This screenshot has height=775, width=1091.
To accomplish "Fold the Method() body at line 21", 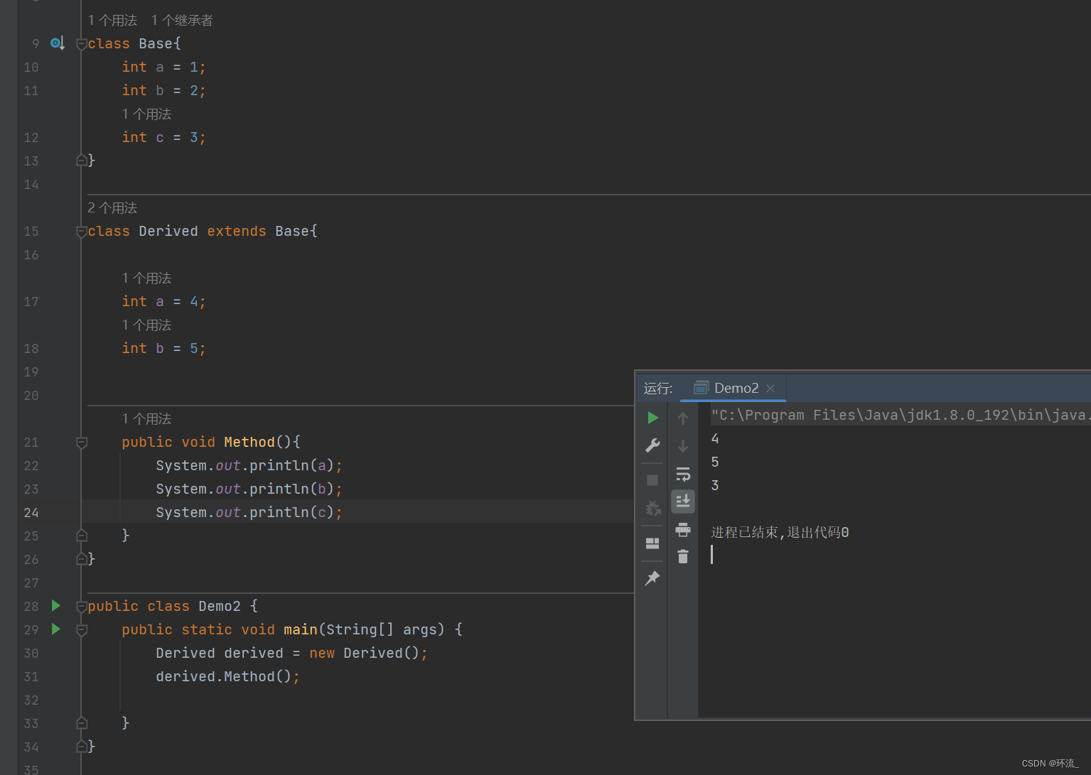I will [82, 443].
